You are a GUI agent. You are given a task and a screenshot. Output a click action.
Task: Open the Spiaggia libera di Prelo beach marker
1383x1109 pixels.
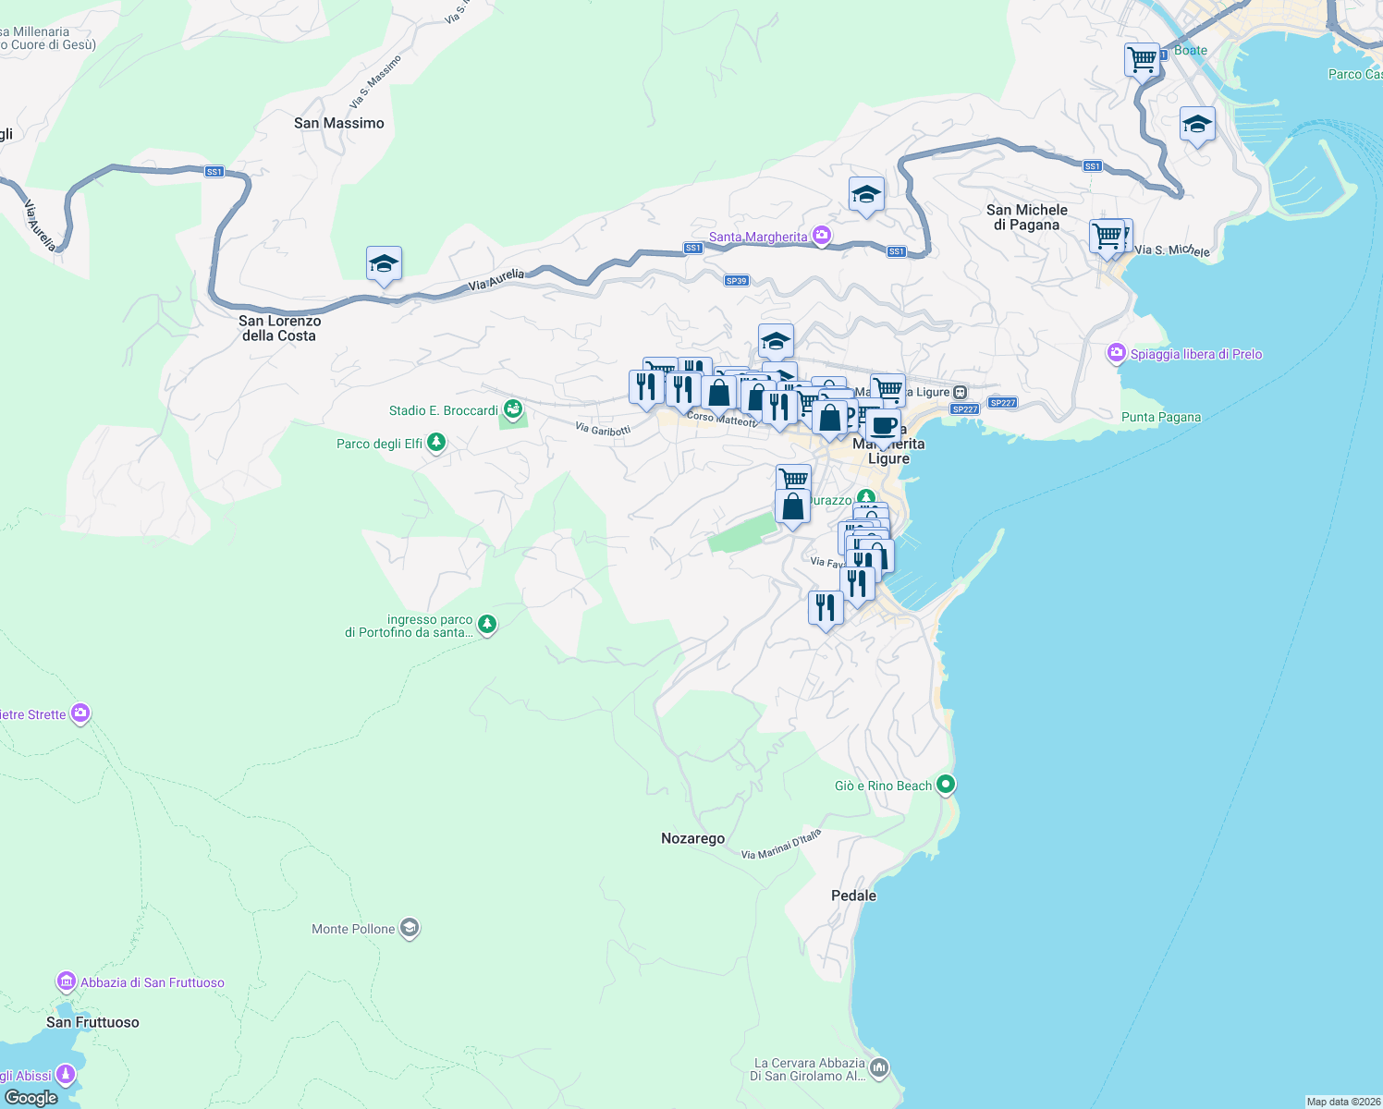[x=1115, y=352]
